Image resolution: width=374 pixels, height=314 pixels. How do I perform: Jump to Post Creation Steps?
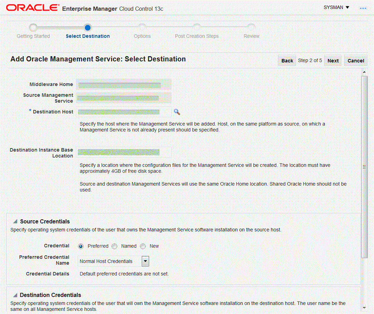click(197, 36)
